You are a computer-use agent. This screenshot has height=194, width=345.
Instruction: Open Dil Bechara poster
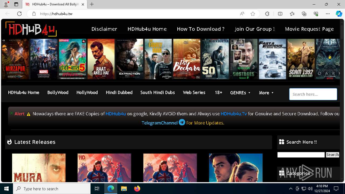pyautogui.click(x=187, y=59)
